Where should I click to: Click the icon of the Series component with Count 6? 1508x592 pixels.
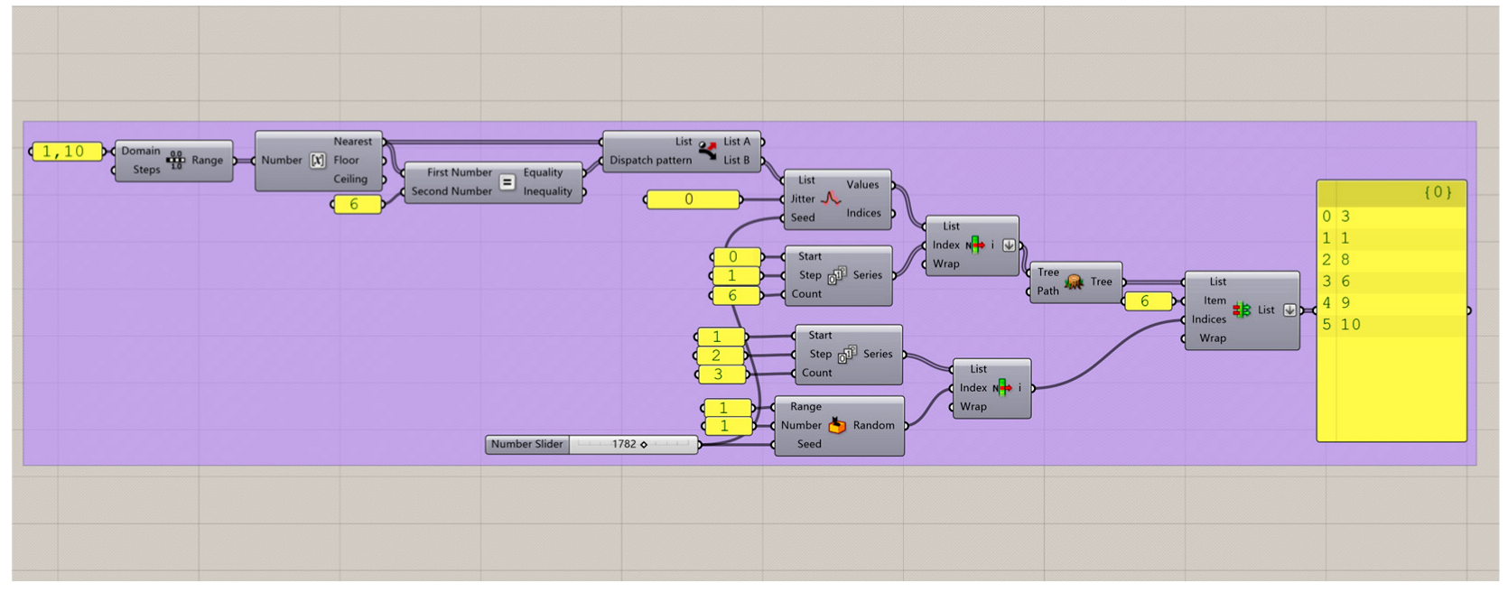tap(837, 275)
